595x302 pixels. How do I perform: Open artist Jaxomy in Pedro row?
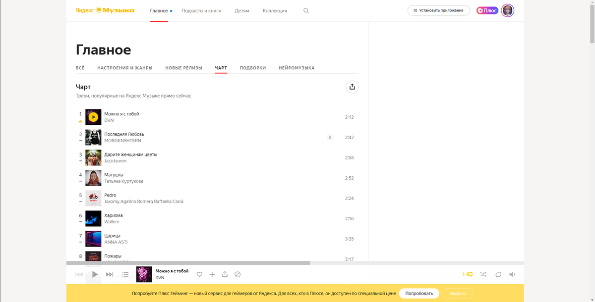click(x=112, y=201)
